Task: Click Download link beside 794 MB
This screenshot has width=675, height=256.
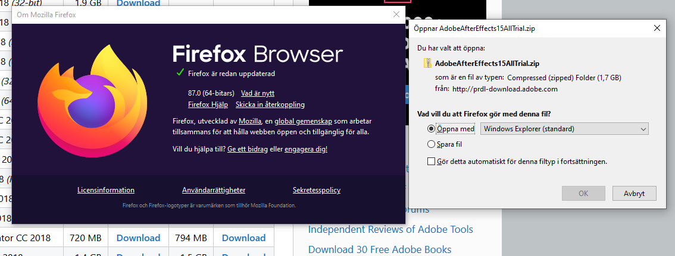Action: coord(243,238)
